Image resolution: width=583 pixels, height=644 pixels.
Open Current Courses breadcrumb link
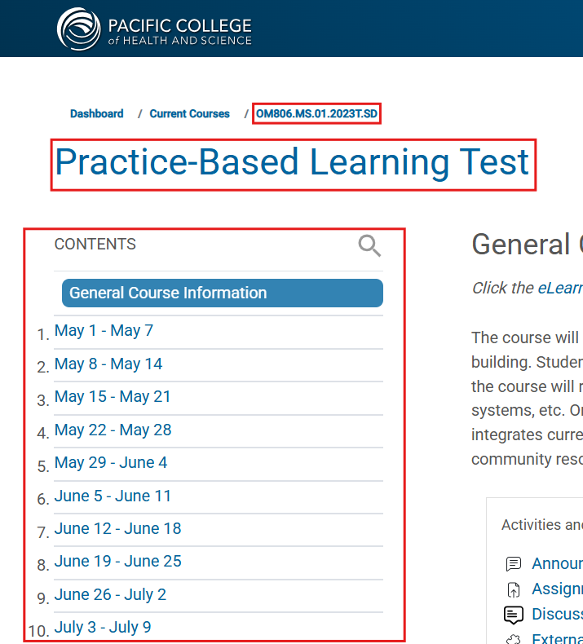[x=189, y=114]
